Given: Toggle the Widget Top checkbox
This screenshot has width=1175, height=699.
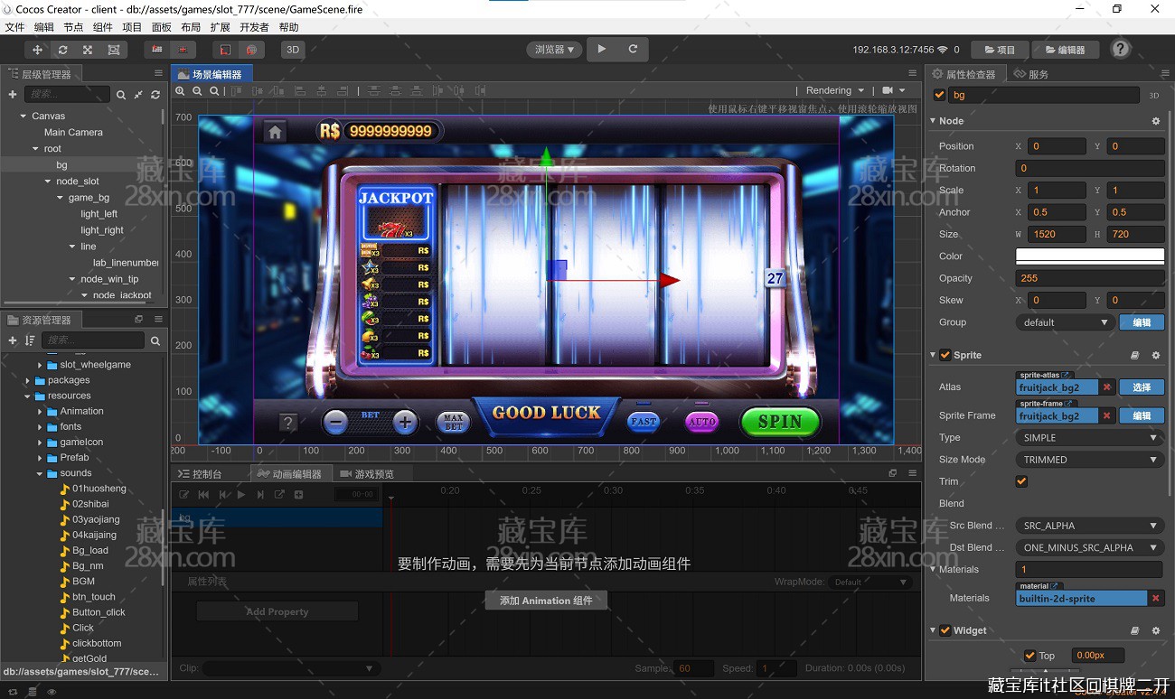Looking at the screenshot, I should [1029, 656].
